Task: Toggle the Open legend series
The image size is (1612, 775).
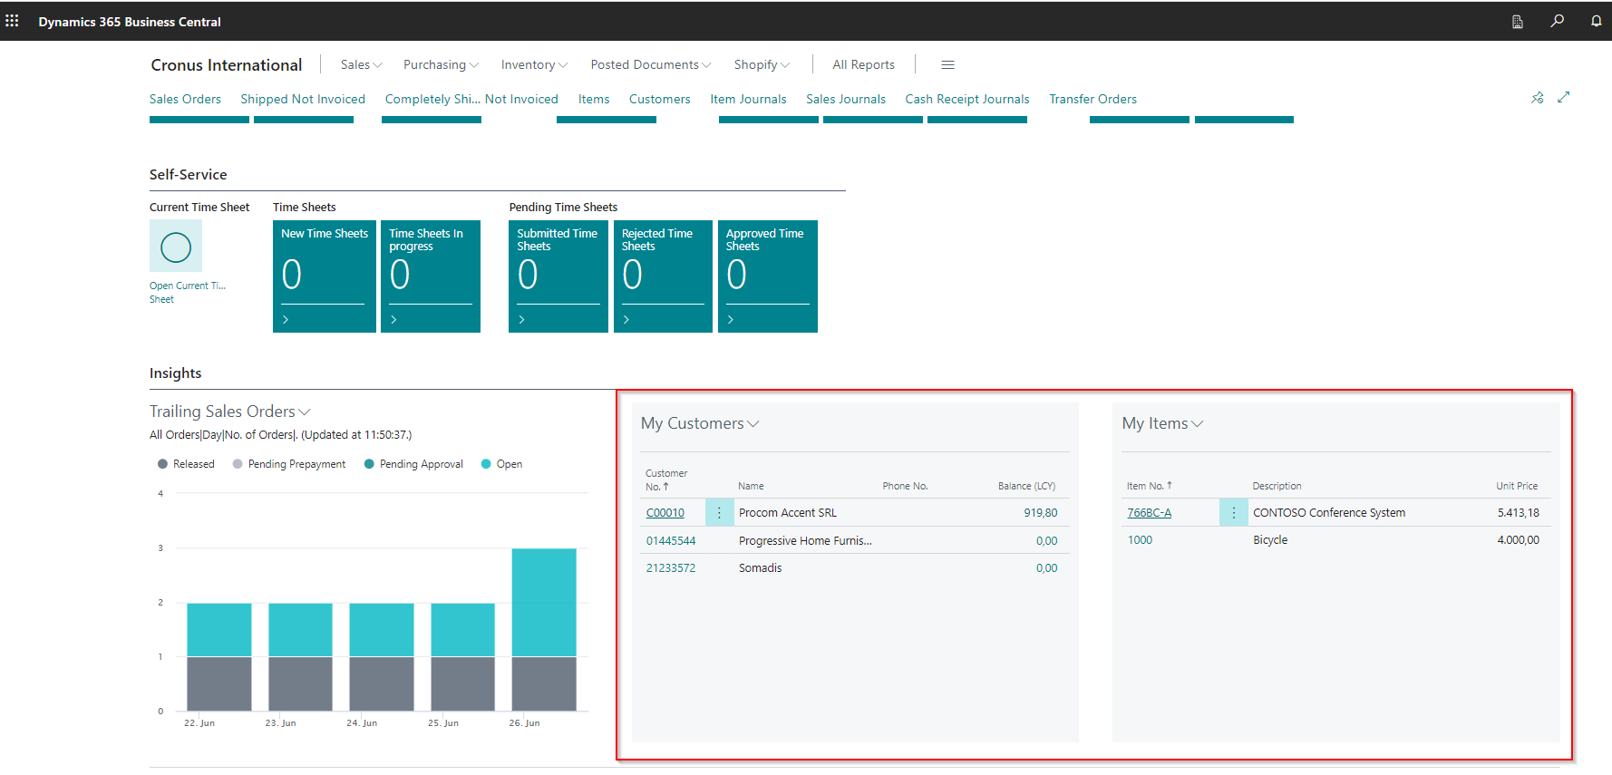Action: click(x=501, y=464)
